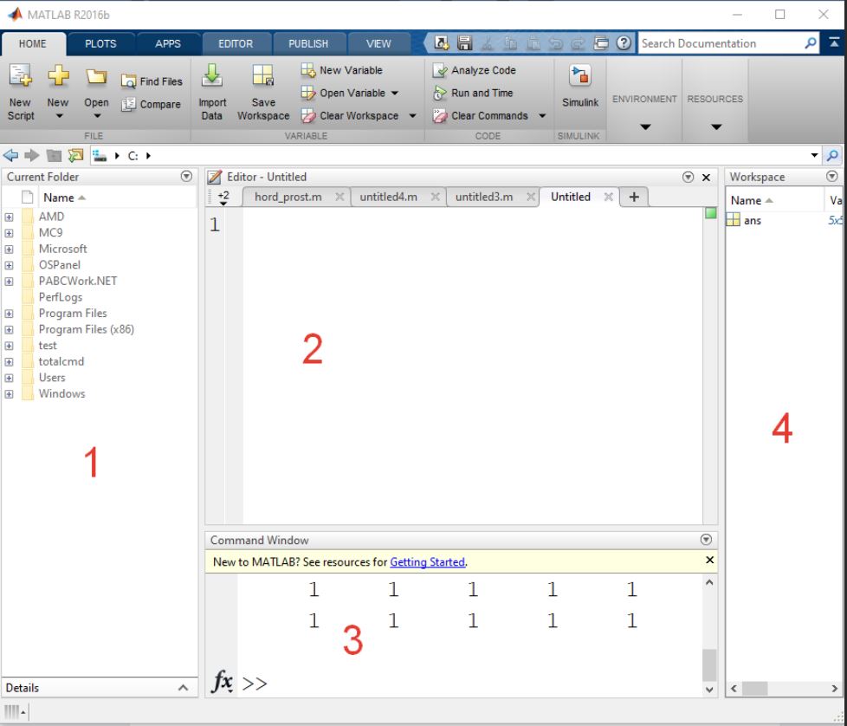Select the hord_prost.m editor tab
Image resolution: width=847 pixels, height=726 pixels.
pos(288,198)
